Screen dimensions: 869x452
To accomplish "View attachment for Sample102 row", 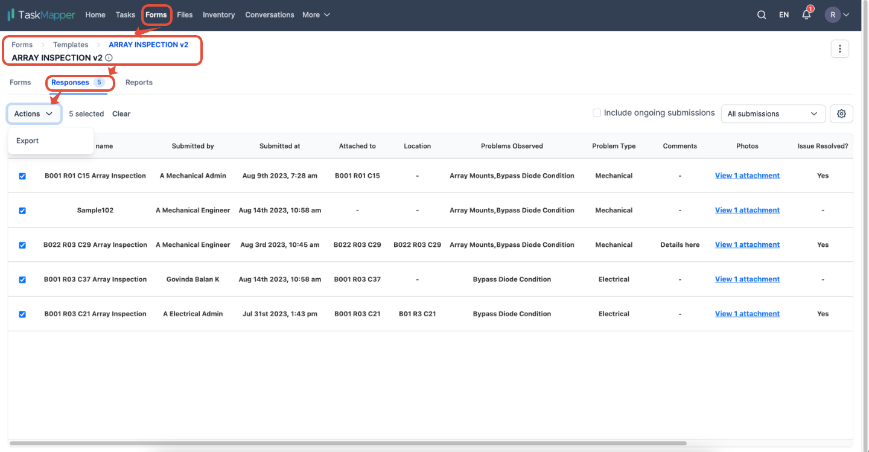I will [x=747, y=210].
